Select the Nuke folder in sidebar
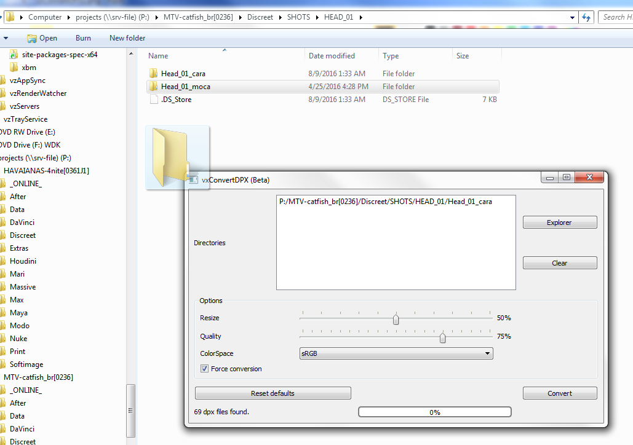This screenshot has height=445, width=633. click(x=18, y=339)
